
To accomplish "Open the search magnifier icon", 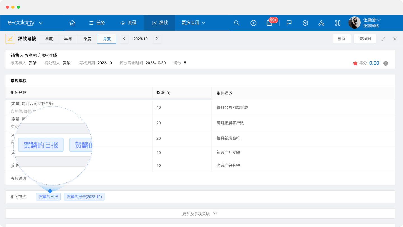I will [236, 23].
